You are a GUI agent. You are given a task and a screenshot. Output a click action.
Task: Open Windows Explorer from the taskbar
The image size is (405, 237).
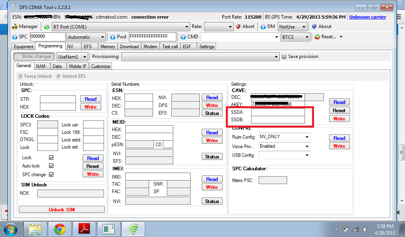pos(35,229)
